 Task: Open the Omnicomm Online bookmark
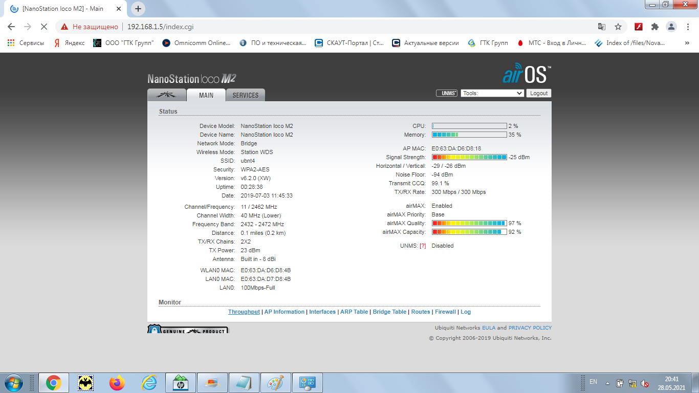point(196,43)
